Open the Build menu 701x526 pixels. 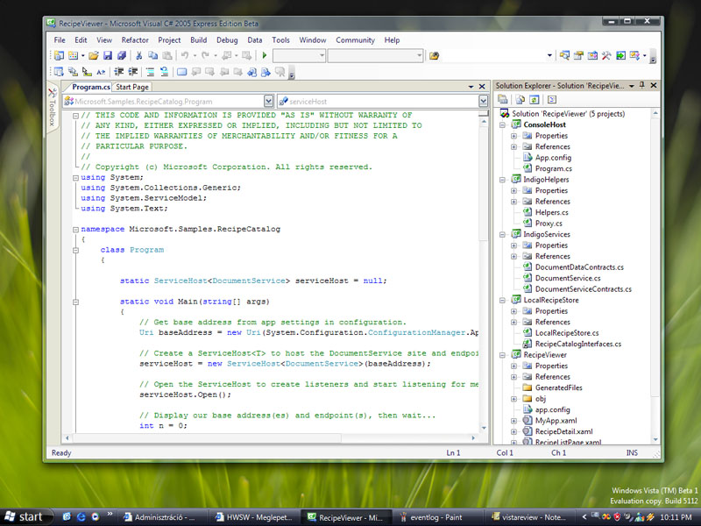click(x=199, y=39)
